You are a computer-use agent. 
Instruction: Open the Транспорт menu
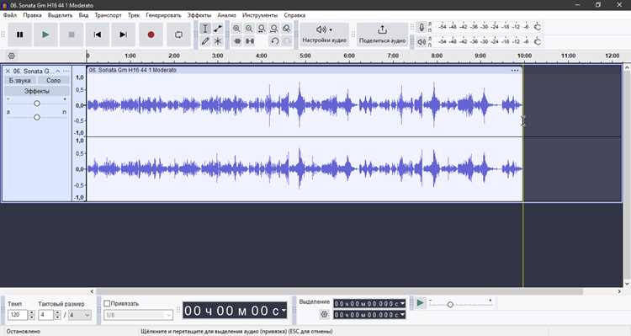[x=108, y=15]
